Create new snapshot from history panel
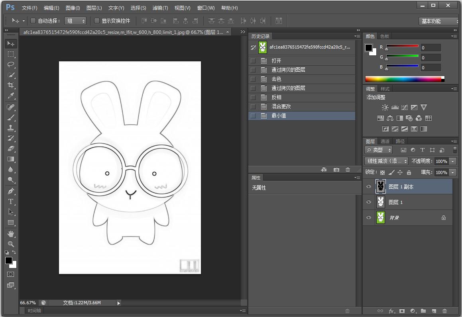Viewport: 462px width, 317px height. (336, 170)
